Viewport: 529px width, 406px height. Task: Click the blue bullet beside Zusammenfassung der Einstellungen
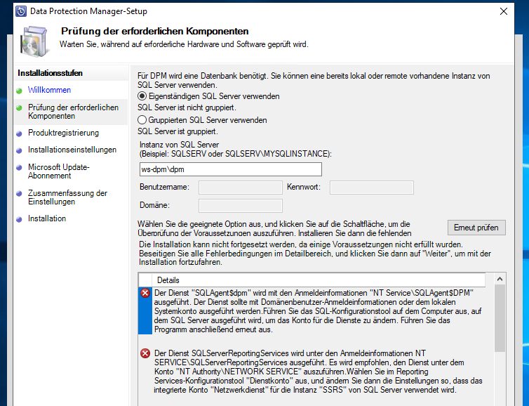[19, 194]
